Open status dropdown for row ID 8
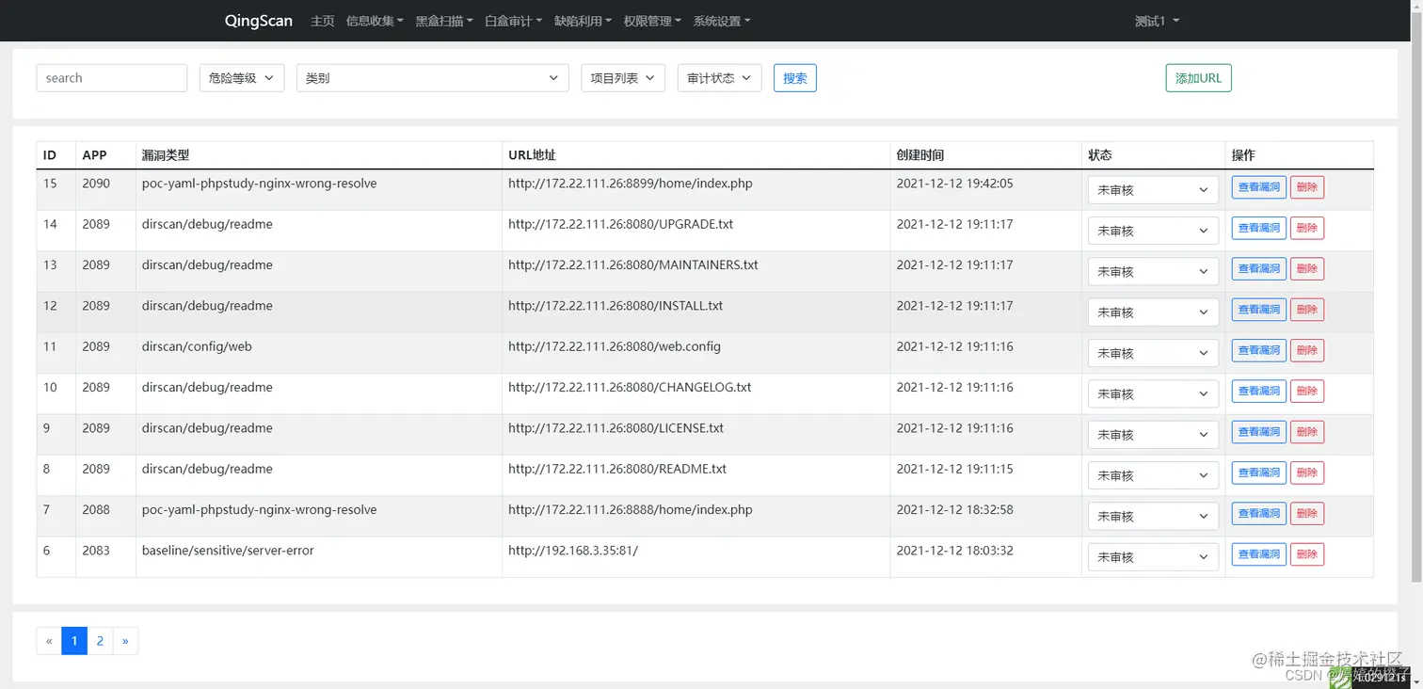This screenshot has height=689, width=1423. (1153, 475)
